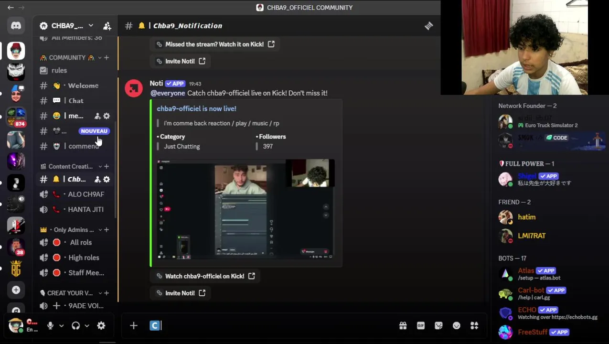
Task: Open the commend channel
Action: 75,146
